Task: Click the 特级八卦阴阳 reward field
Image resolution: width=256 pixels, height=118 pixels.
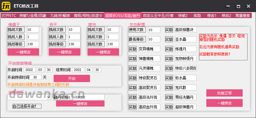Action: coord(186,68)
